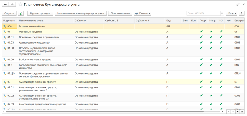This screenshot has width=247, height=116.
Task: Click in the Поиск (Ctrl+F) search field
Action: point(203,14)
